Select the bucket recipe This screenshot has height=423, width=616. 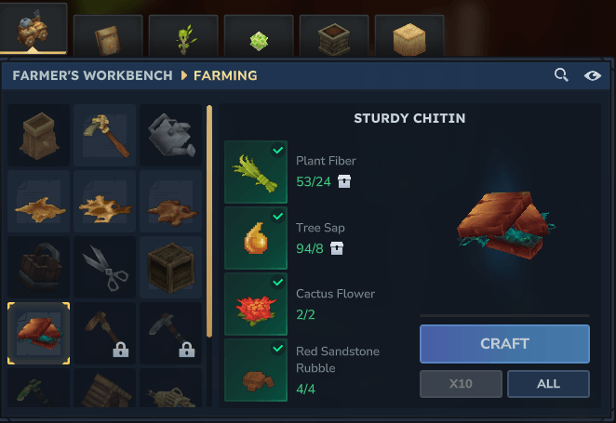[x=38, y=267]
